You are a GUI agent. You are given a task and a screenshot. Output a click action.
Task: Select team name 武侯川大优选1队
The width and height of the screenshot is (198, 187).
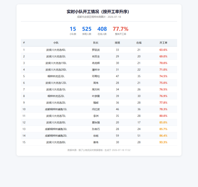point(56,90)
